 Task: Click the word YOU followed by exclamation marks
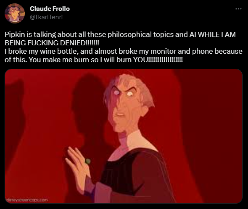pyautogui.click(x=158, y=60)
